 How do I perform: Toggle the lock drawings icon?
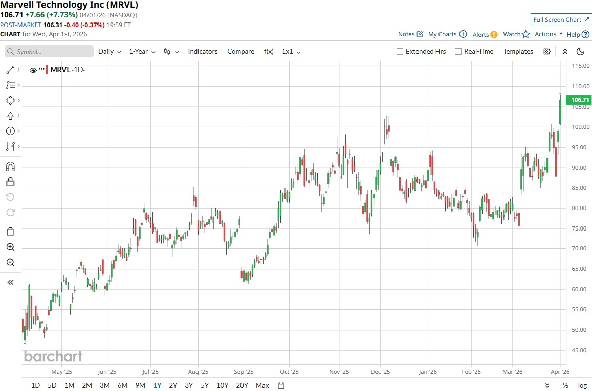10,182
